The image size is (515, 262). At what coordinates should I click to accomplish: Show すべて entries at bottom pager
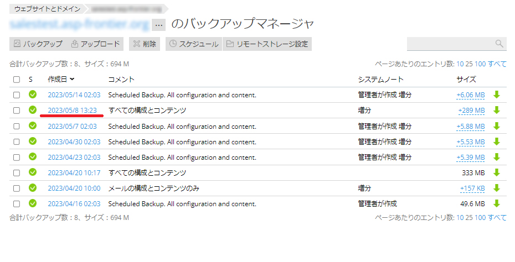point(497,217)
